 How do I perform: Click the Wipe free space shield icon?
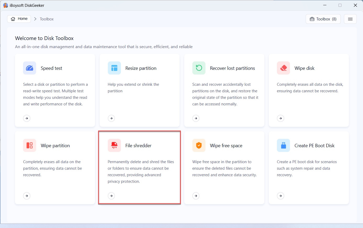click(199, 145)
